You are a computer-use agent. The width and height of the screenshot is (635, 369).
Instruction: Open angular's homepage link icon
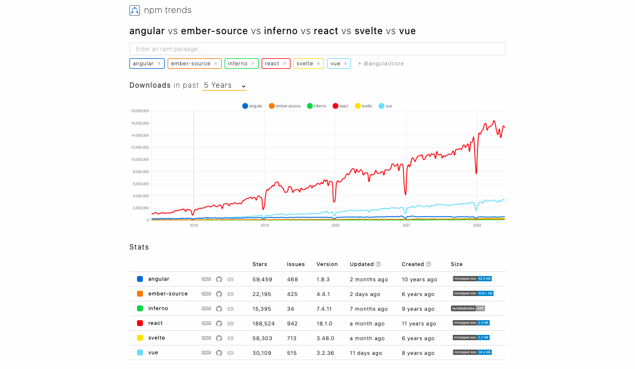(x=230, y=279)
